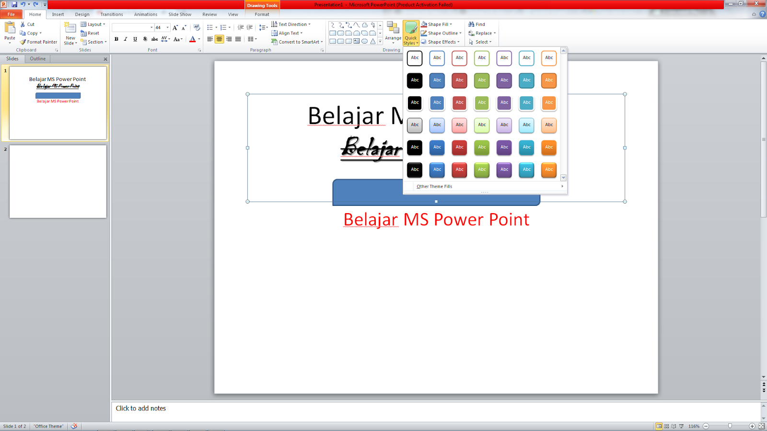Click the Paste clipboard icon
This screenshot has width=767, height=431.
click(x=10, y=29)
